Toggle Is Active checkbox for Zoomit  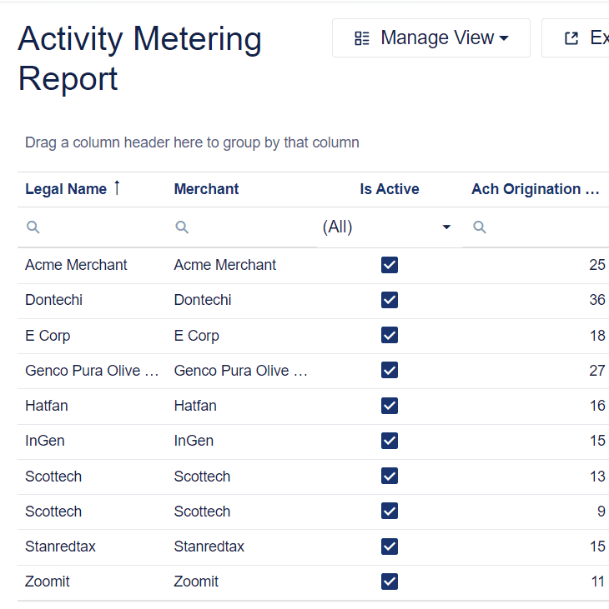click(x=390, y=582)
